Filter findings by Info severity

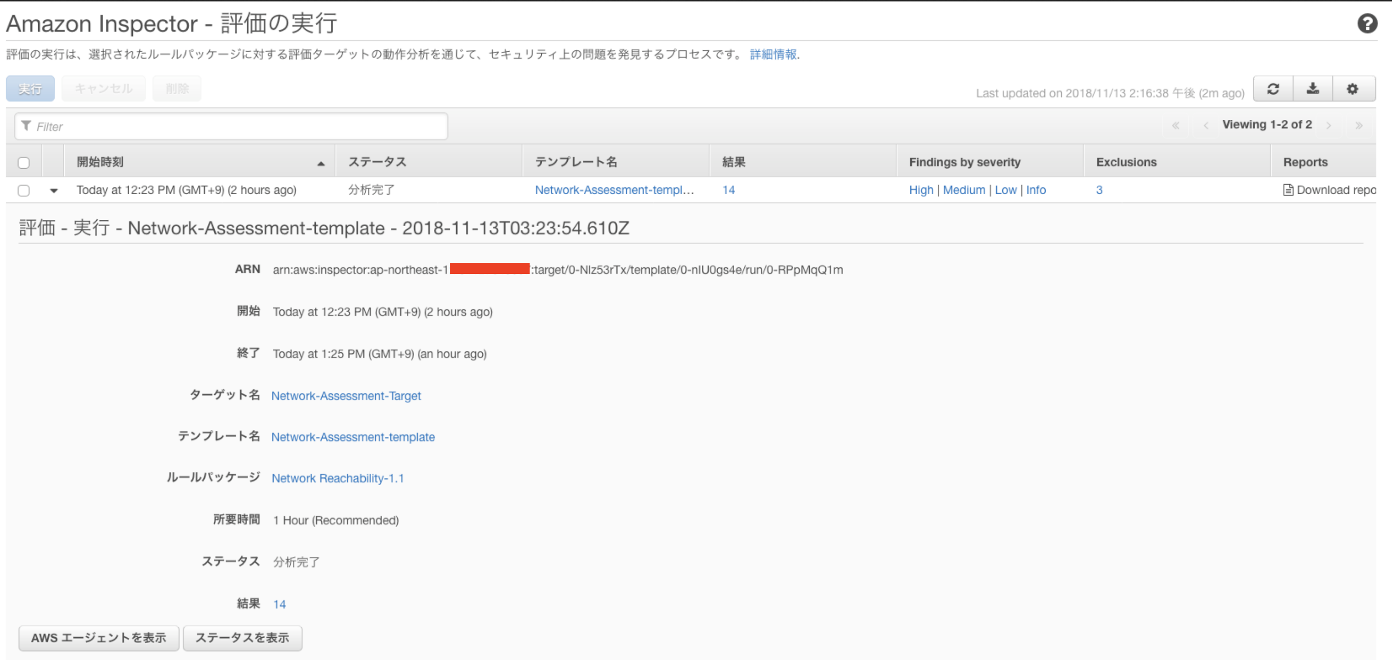click(1036, 190)
